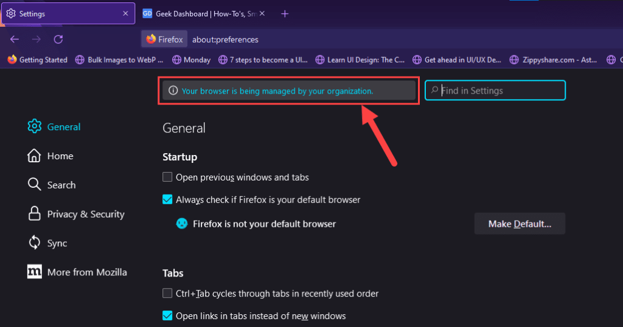Open the Privacy & Security category
The image size is (623, 327).
76,214
